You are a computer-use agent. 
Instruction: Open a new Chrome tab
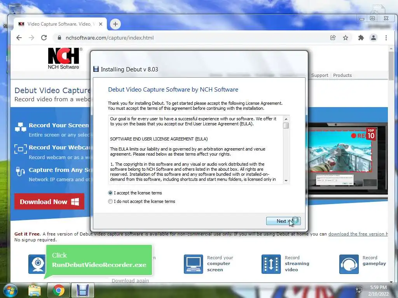tap(115, 24)
